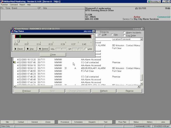Select the 4/22/2003 18:13:20 event row
This screenshot has width=171, height=128.
pyautogui.click(x=77, y=59)
